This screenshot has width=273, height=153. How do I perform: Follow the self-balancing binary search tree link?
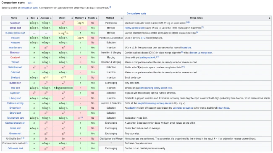(155, 88)
